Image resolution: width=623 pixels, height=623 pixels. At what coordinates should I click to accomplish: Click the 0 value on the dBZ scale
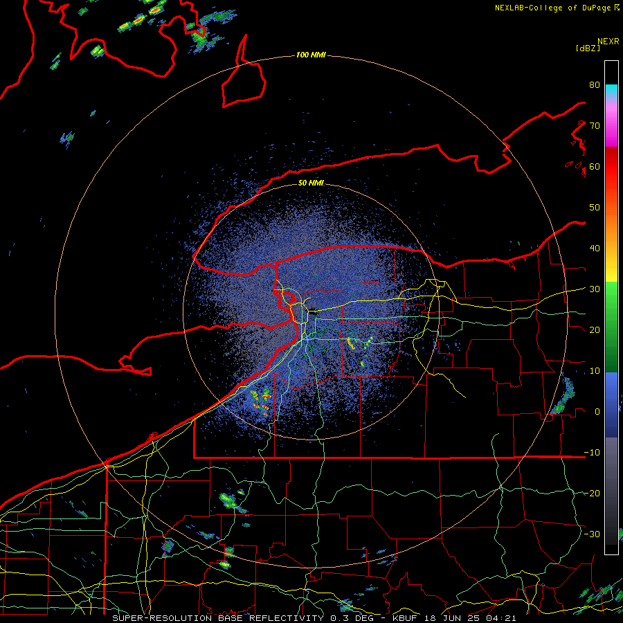[x=597, y=412]
